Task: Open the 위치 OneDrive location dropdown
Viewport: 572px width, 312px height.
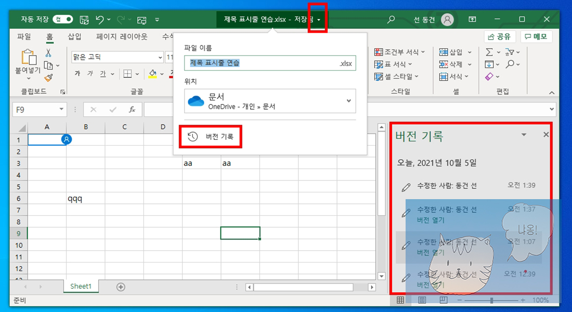Action: 270,101
